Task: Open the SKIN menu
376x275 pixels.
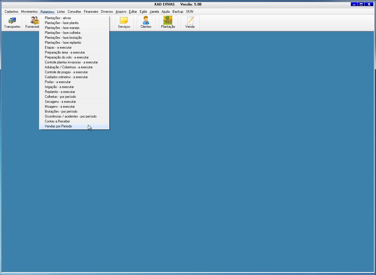Action: [190, 12]
